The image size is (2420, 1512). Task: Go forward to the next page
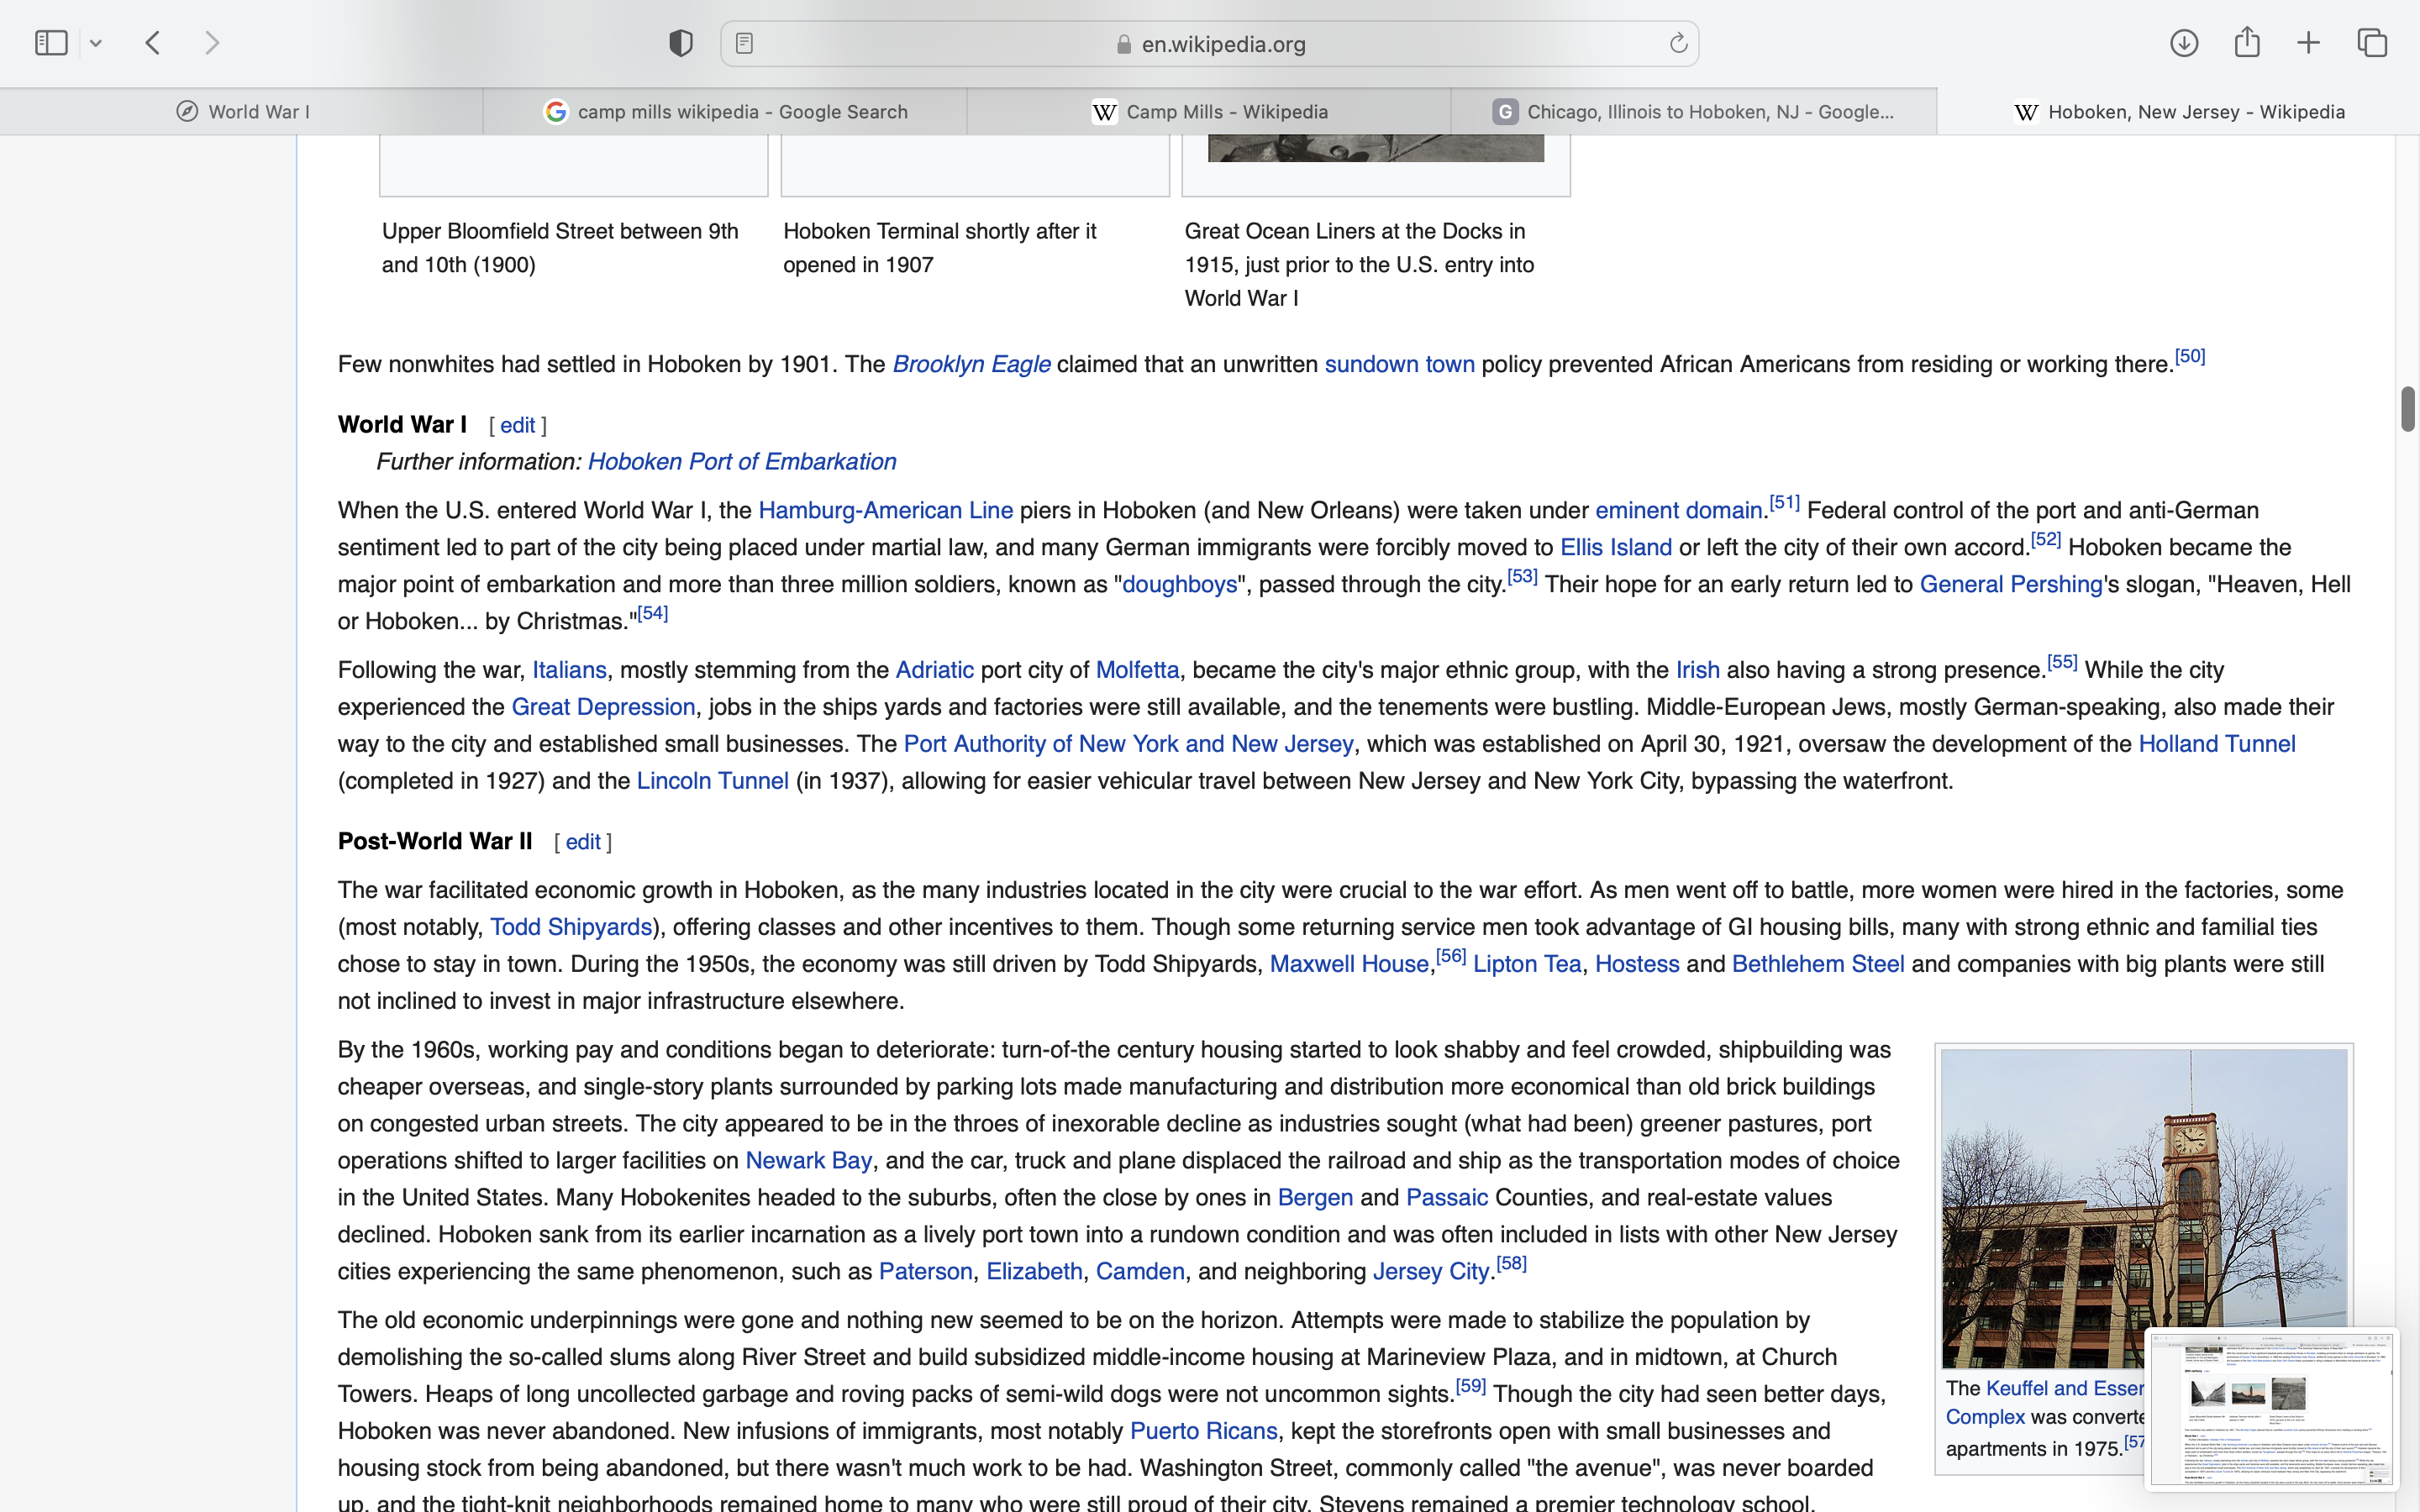tap(212, 43)
